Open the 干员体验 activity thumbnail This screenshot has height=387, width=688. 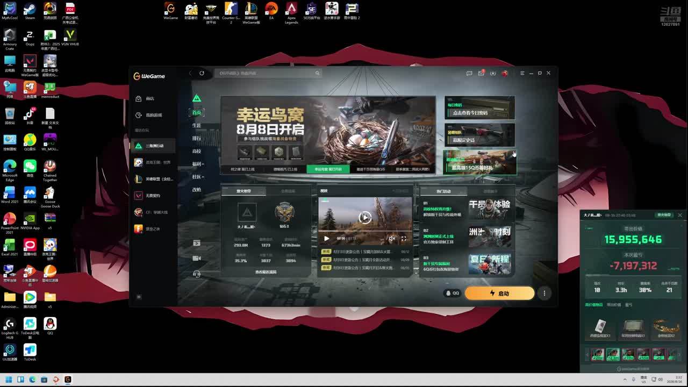(x=489, y=209)
